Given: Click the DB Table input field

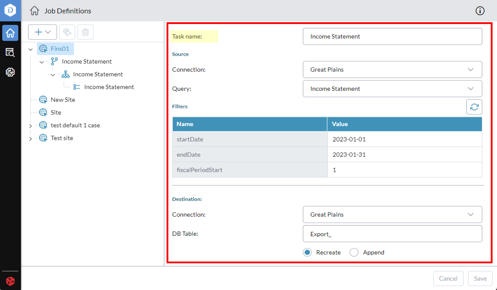Looking at the screenshot, I should click(392, 234).
